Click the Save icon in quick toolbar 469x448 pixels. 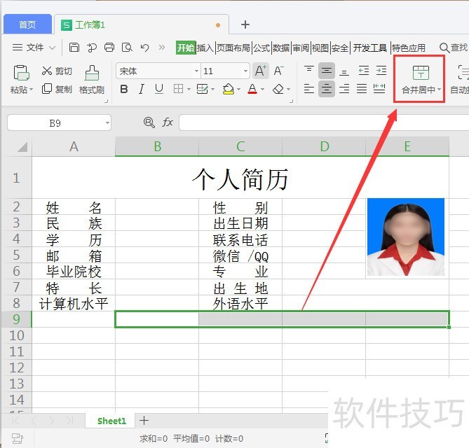point(74,48)
